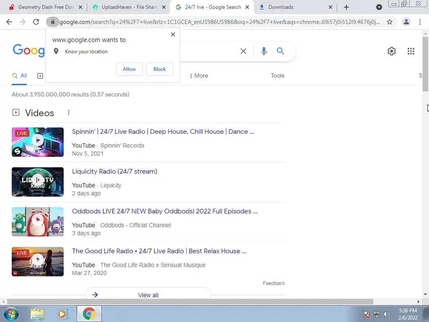The width and height of the screenshot is (429, 322).
Task: Click the Videos section heading
Action: click(x=40, y=113)
